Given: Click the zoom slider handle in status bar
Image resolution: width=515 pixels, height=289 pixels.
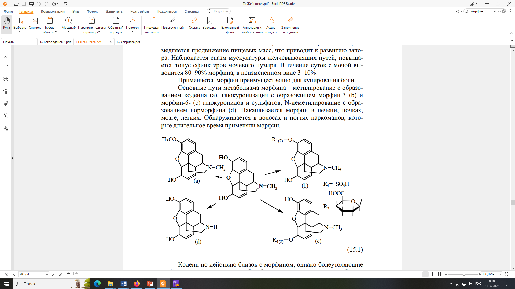Looking at the screenshot, I should (464, 274).
